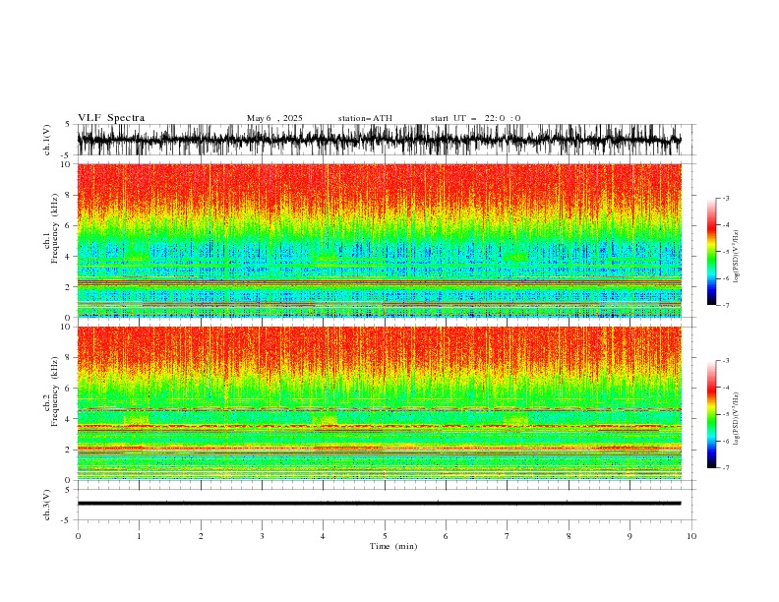Click the ch.1 "Frequency (kHz)" axis label
Image resolution: width=779 pixels, height=602 pixels.
pyautogui.click(x=55, y=228)
